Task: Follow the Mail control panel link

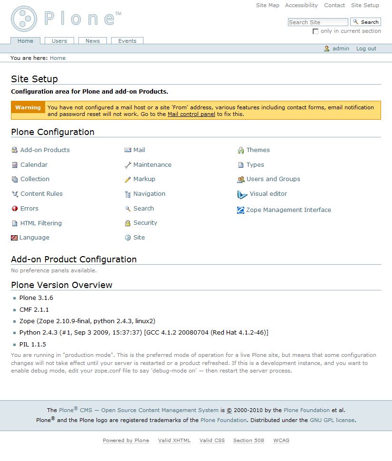Action: (191, 114)
